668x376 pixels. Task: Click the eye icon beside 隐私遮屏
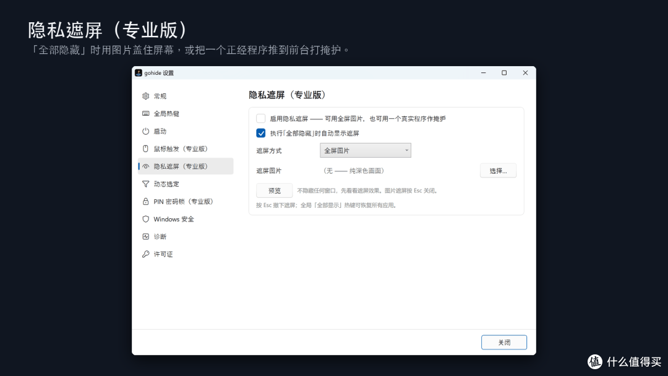pyautogui.click(x=146, y=166)
